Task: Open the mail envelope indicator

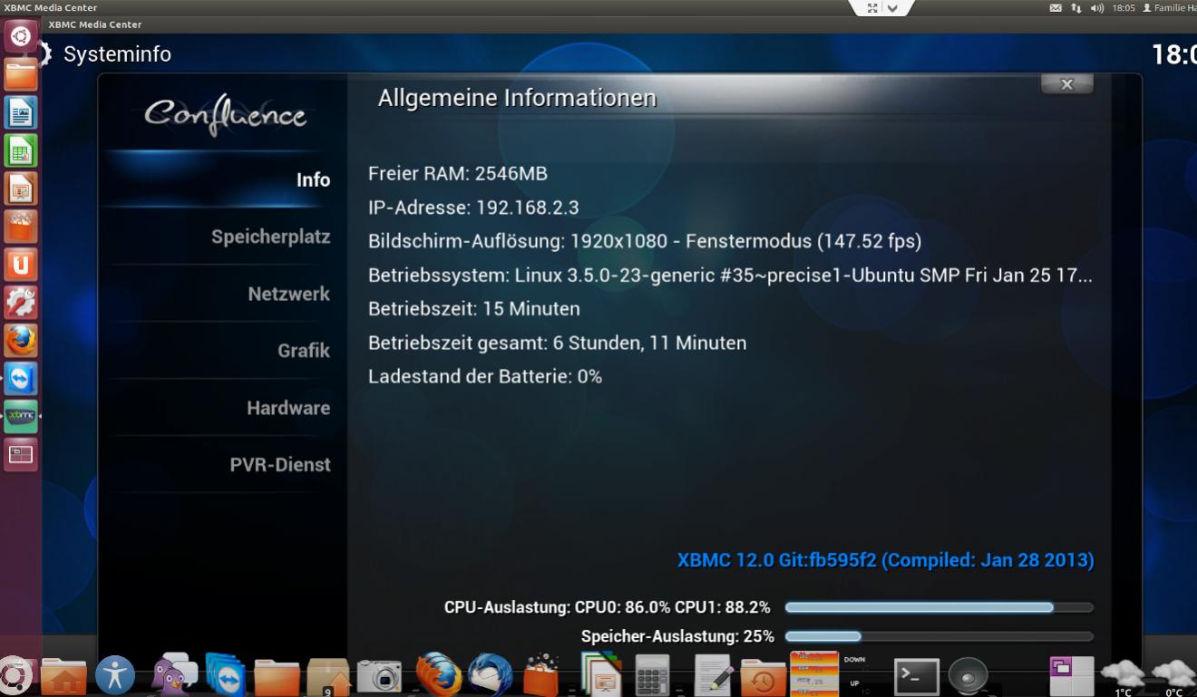Action: [1056, 7]
